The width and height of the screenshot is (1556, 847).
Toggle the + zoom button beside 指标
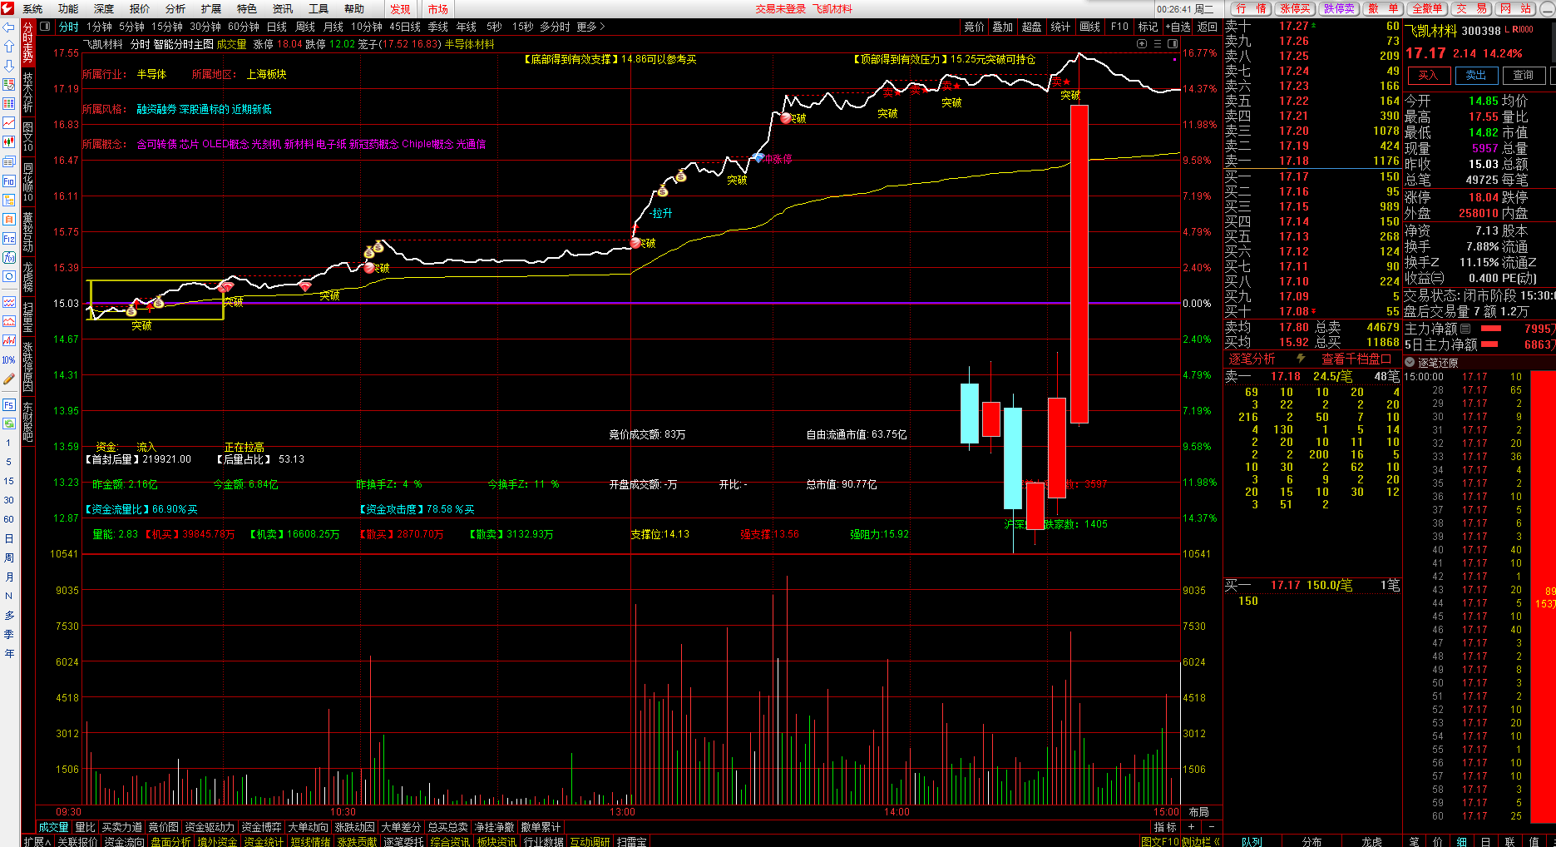pos(1192,827)
